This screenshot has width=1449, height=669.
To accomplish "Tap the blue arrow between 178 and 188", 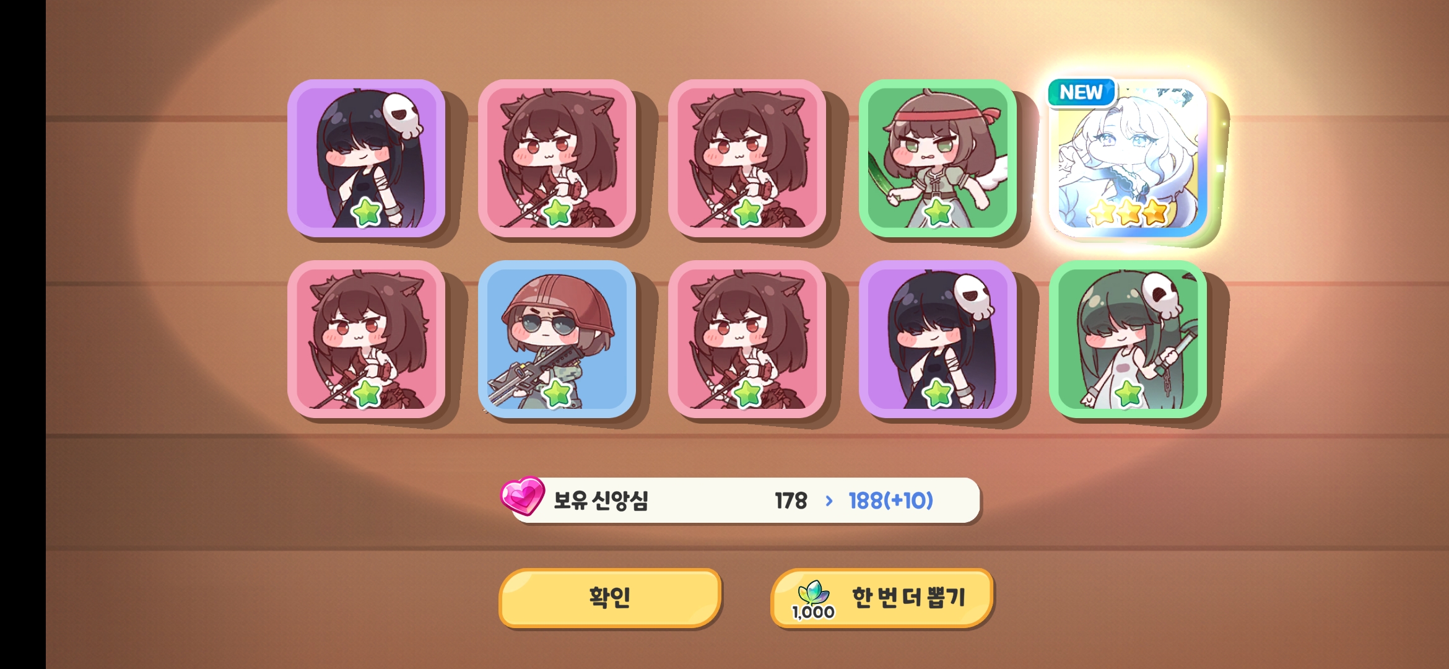I will click(829, 501).
